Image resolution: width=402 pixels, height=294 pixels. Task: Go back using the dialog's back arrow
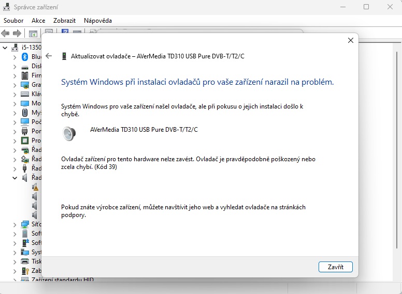click(49, 56)
